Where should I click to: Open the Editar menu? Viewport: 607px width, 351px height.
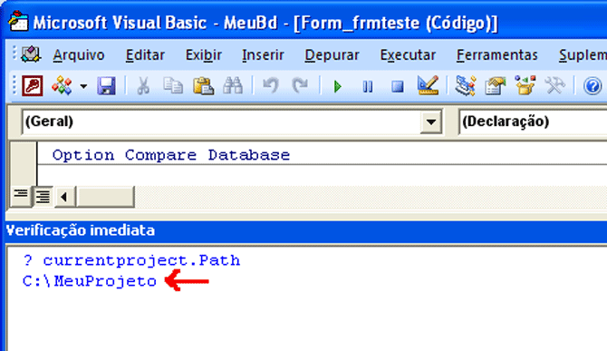click(x=145, y=55)
